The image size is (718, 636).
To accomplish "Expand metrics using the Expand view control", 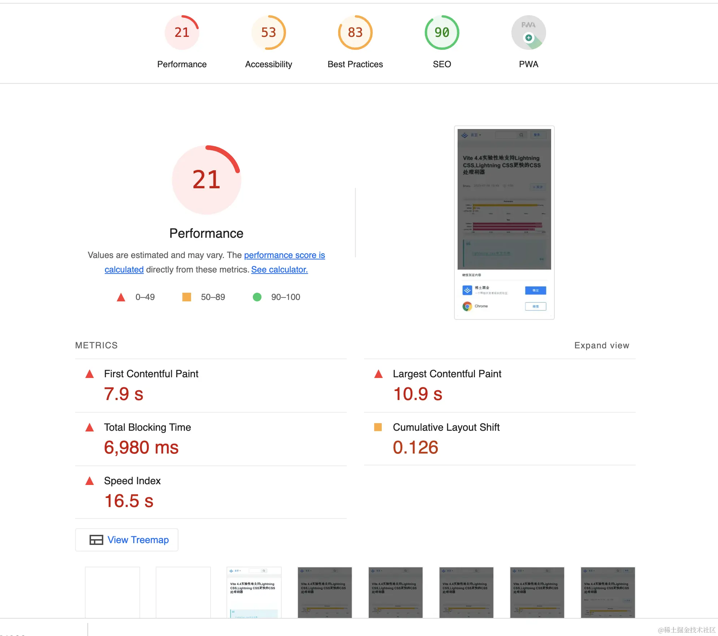I will pyautogui.click(x=601, y=345).
